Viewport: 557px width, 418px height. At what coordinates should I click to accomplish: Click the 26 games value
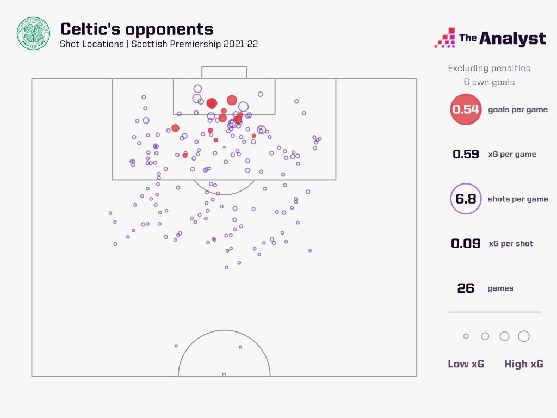(x=466, y=288)
